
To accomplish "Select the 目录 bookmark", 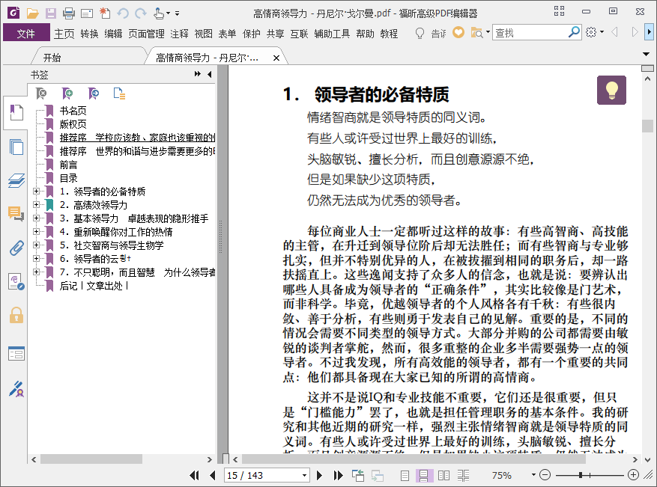I will point(68,178).
